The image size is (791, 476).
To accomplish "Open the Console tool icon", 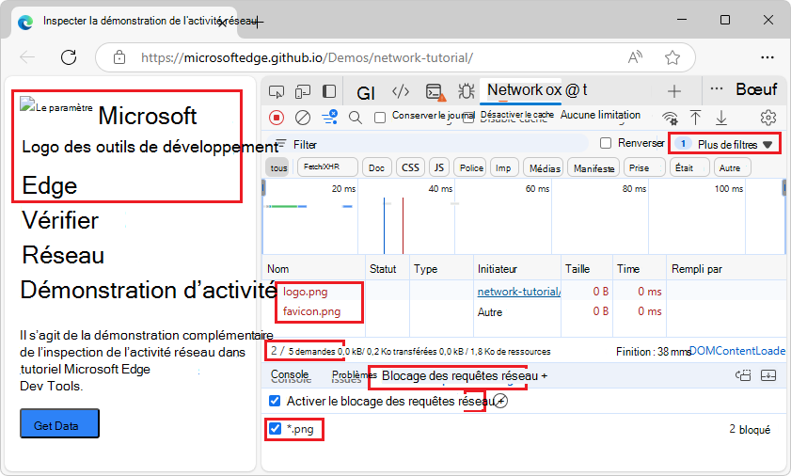I will [435, 92].
